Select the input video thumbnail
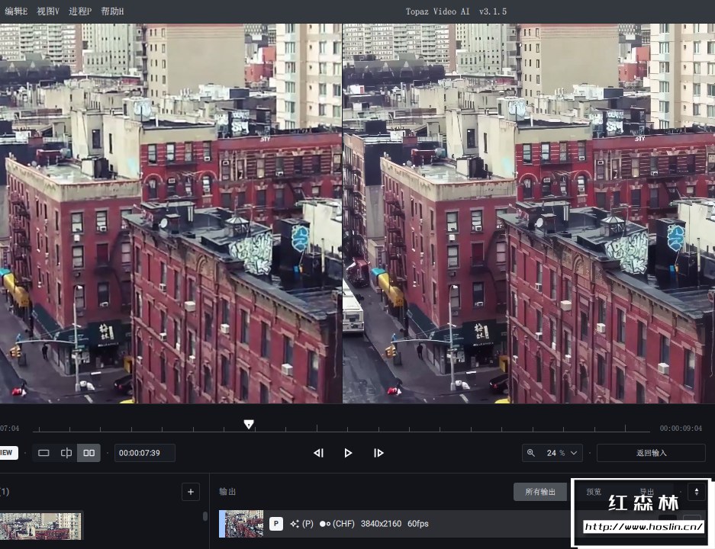Screen dimensions: 715x549 (41, 526)
